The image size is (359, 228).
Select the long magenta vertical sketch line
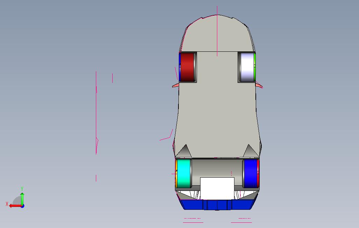pyautogui.click(x=96, y=113)
